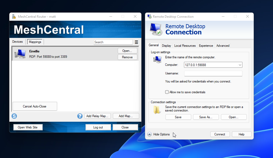Switch to the Display tab
273x158 pixels.
pyautogui.click(x=166, y=45)
